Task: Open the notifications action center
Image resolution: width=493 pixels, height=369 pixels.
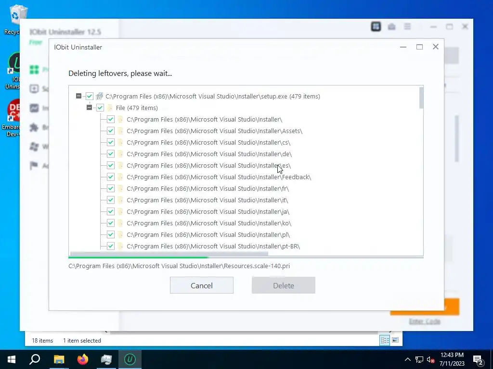Action: [478, 359]
